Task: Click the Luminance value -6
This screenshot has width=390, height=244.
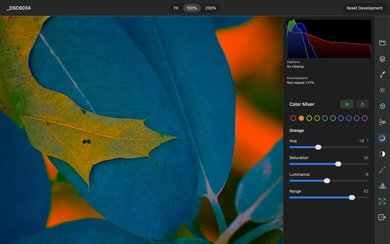Action: [x=366, y=175]
